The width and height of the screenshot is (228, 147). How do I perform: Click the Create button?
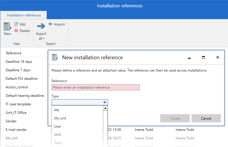pos(175,118)
